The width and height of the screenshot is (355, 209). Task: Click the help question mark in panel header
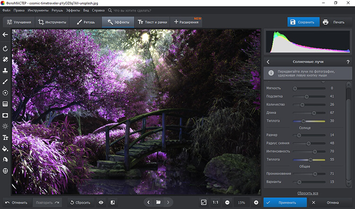coord(348,62)
